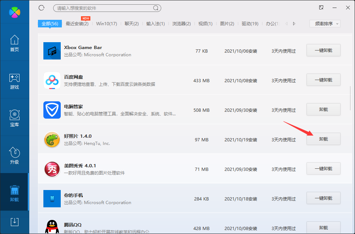Click the Xbox Game Bar title text

click(x=83, y=48)
